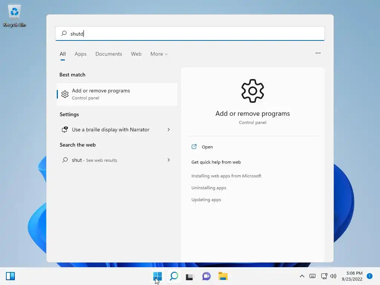Open the clock showing 5:08 PM
380x285 pixels.
tap(352, 276)
